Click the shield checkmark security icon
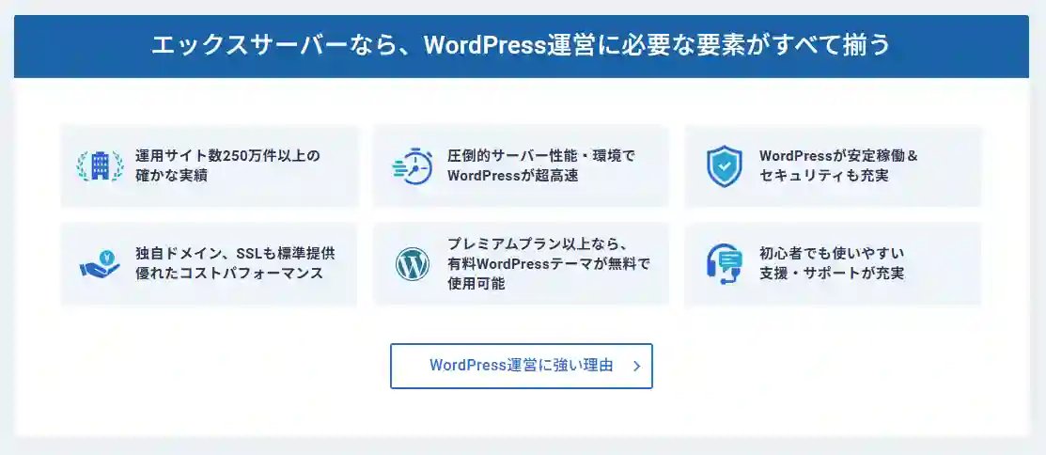 (724, 166)
